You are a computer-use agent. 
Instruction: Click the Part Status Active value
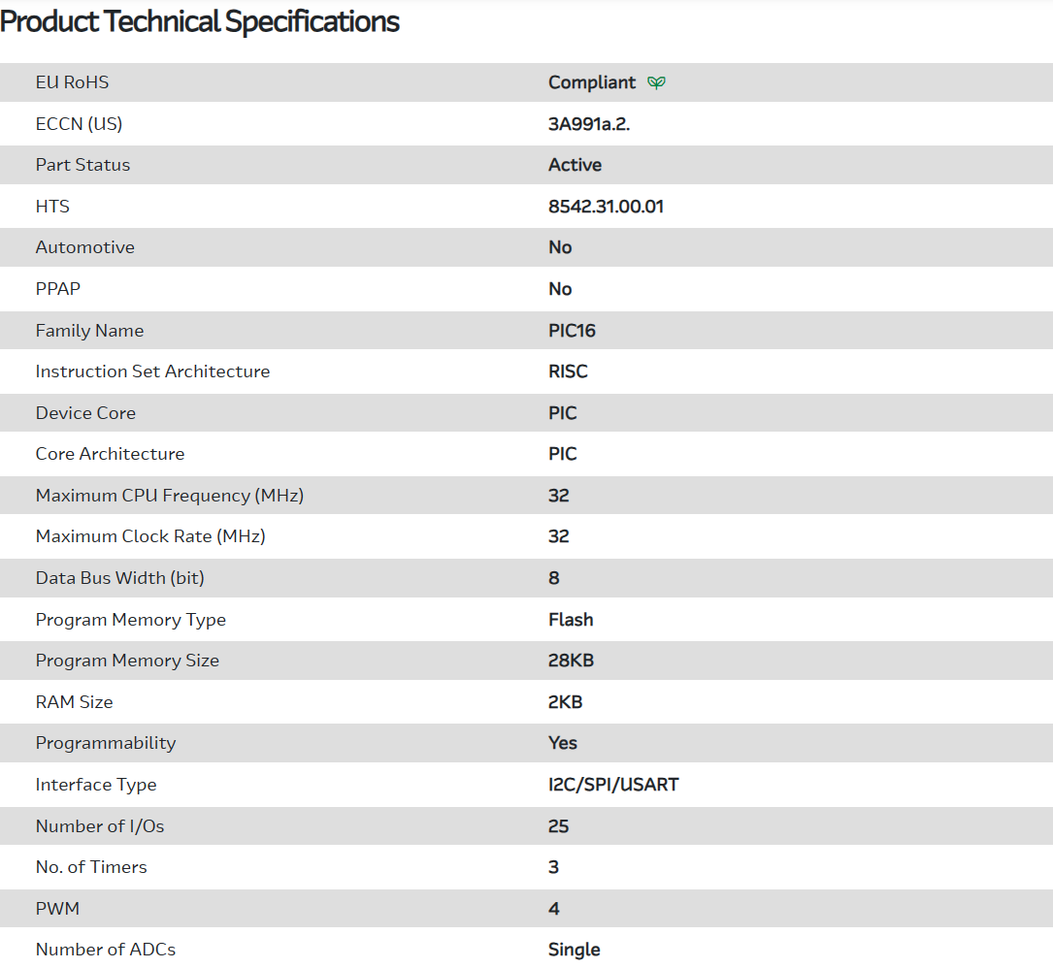coord(575,165)
